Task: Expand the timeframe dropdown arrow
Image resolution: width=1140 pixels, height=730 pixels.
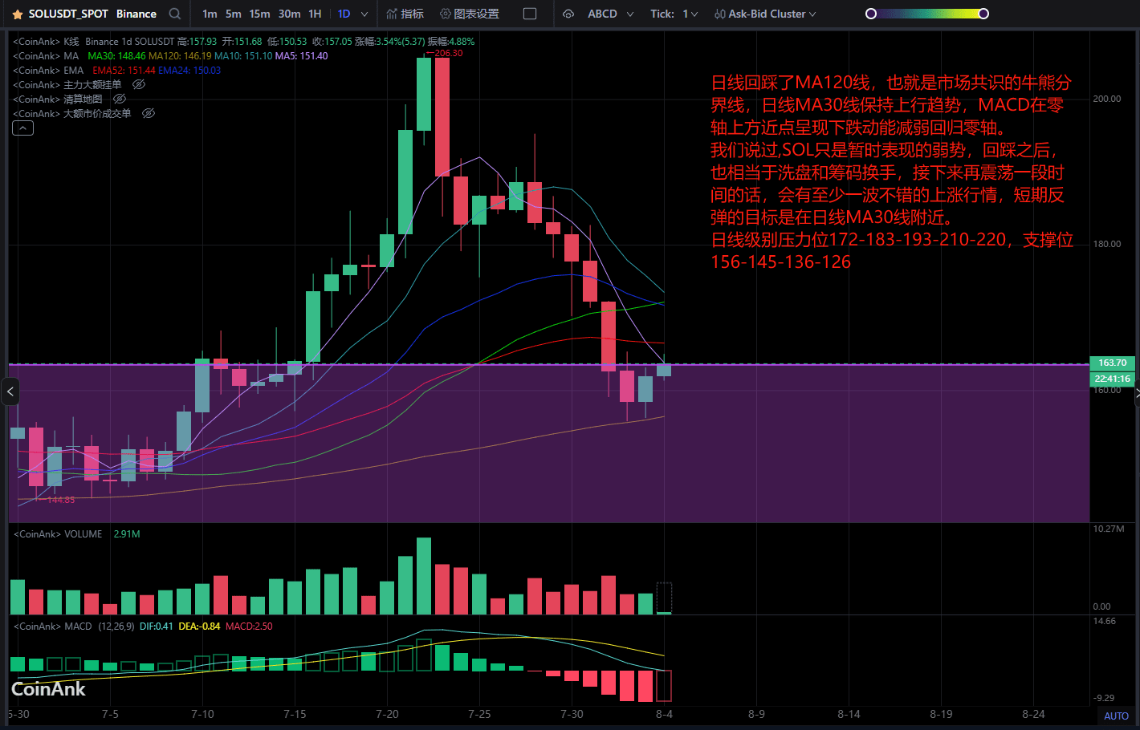Action: tap(364, 14)
